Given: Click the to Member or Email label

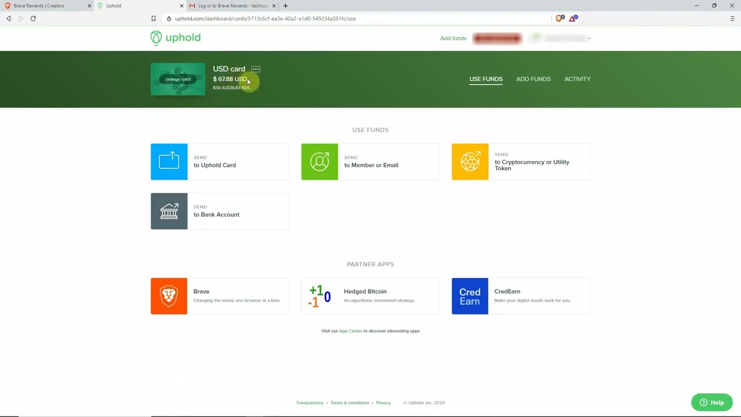Looking at the screenshot, I should tap(371, 165).
